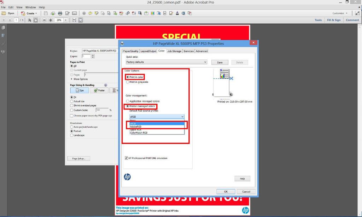This screenshot has height=217, width=362.
Task: Click the fit width scrolling icon
Action: tap(74, 20)
